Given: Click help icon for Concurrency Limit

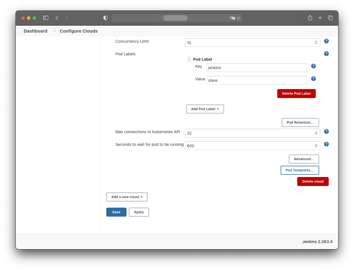Looking at the screenshot, I should [x=326, y=41].
